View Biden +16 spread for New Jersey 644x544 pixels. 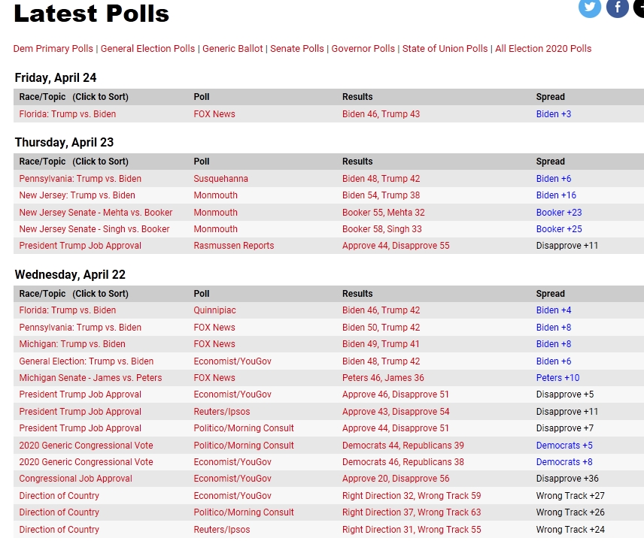point(556,195)
